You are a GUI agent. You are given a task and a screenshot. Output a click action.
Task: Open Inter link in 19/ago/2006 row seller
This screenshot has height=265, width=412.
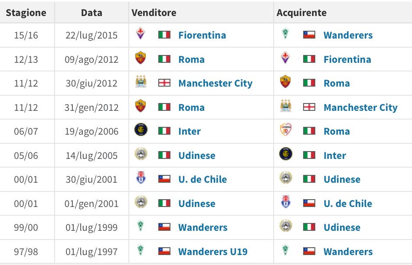(x=190, y=131)
